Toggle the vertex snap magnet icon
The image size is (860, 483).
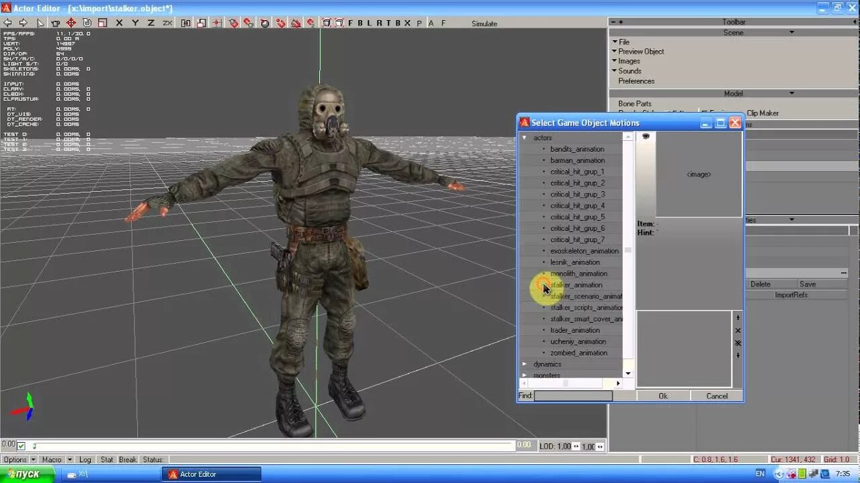point(280,23)
